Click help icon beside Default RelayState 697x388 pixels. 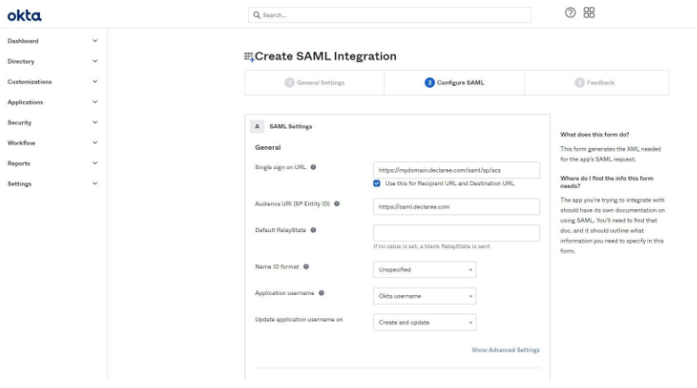point(314,229)
